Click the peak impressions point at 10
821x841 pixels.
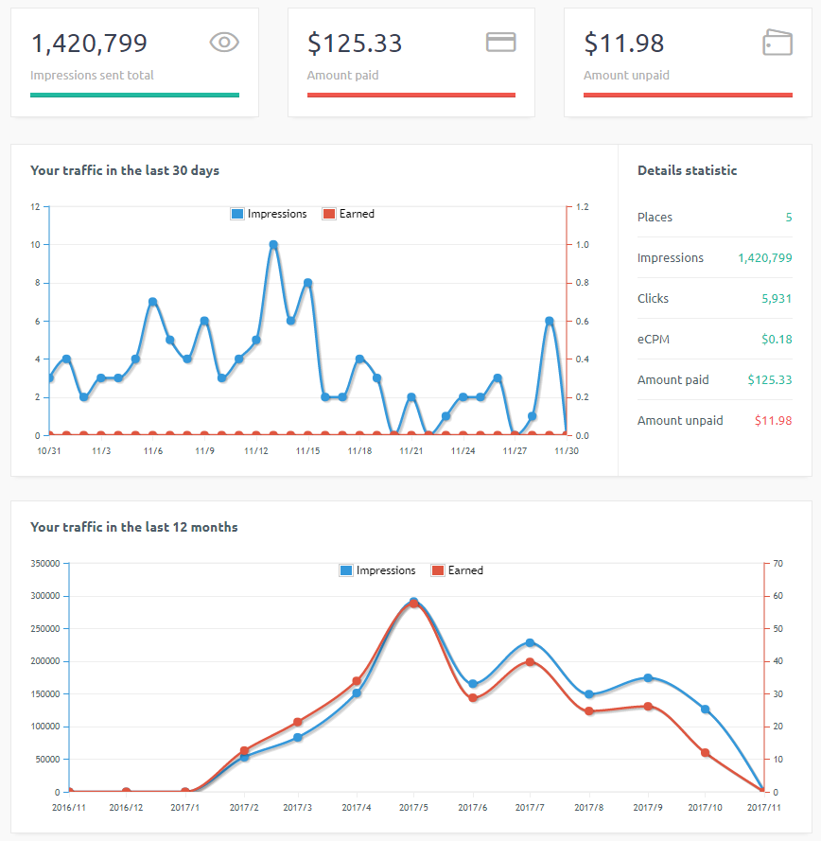point(273,245)
